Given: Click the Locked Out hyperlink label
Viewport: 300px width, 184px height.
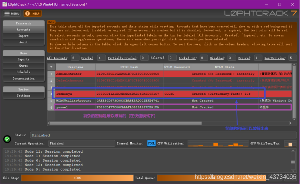Looking at the screenshot, I should tap(187, 58).
